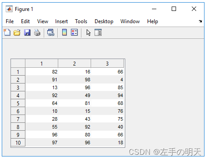Click the cell containing 64

pos(42,103)
